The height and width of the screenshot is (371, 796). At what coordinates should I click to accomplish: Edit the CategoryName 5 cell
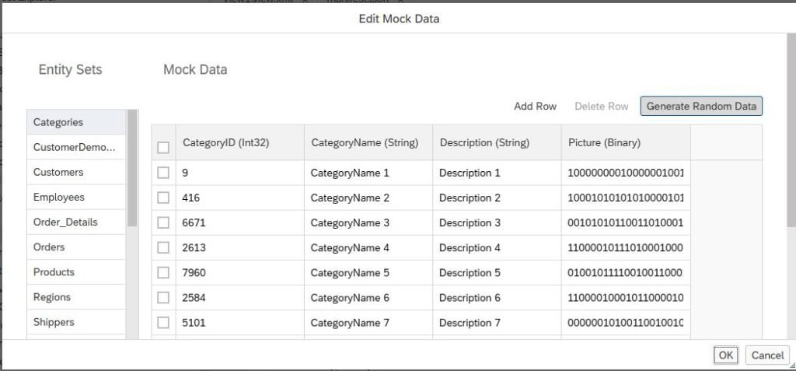[x=368, y=272]
